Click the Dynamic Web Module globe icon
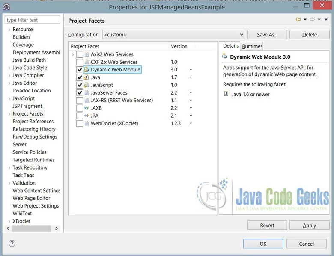Viewport: 334px width, 256px height. (86, 70)
